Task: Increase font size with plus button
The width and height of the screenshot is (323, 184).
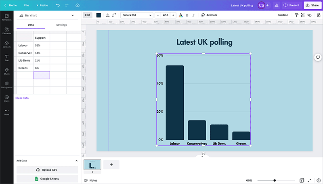Action: (173, 15)
